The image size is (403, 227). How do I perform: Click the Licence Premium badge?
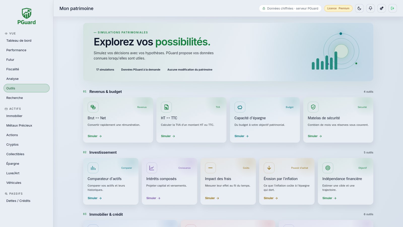tap(338, 8)
